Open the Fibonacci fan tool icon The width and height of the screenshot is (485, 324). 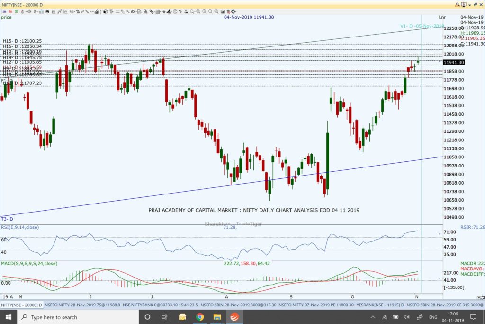[97, 12]
